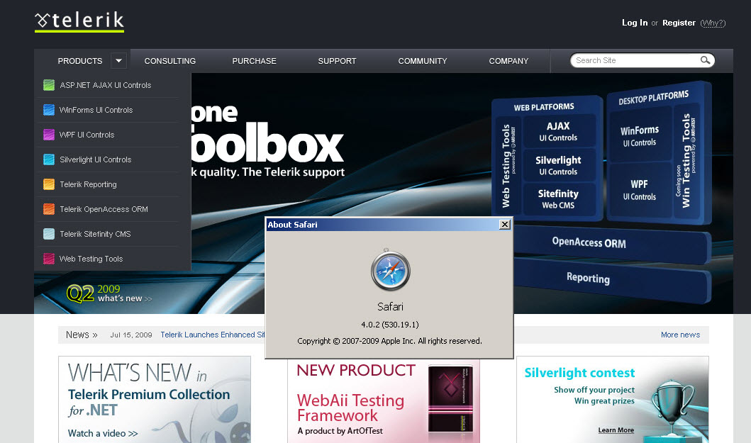Click the Jul 15, 2009 news date
Viewport: 751px width, 443px height.
[x=131, y=335]
